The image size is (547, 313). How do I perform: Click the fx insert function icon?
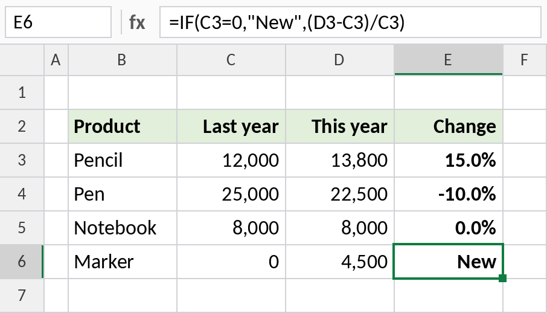136,22
